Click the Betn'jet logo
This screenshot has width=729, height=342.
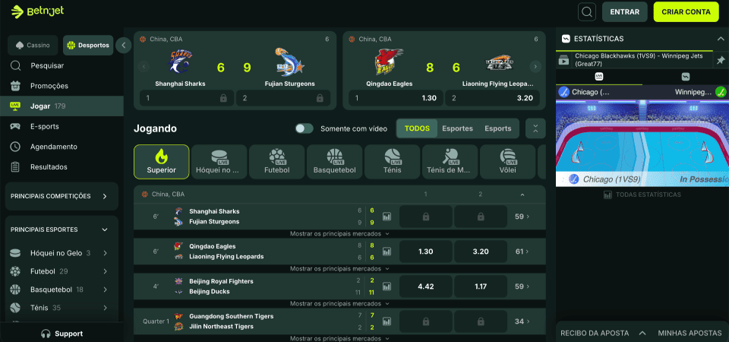39,11
